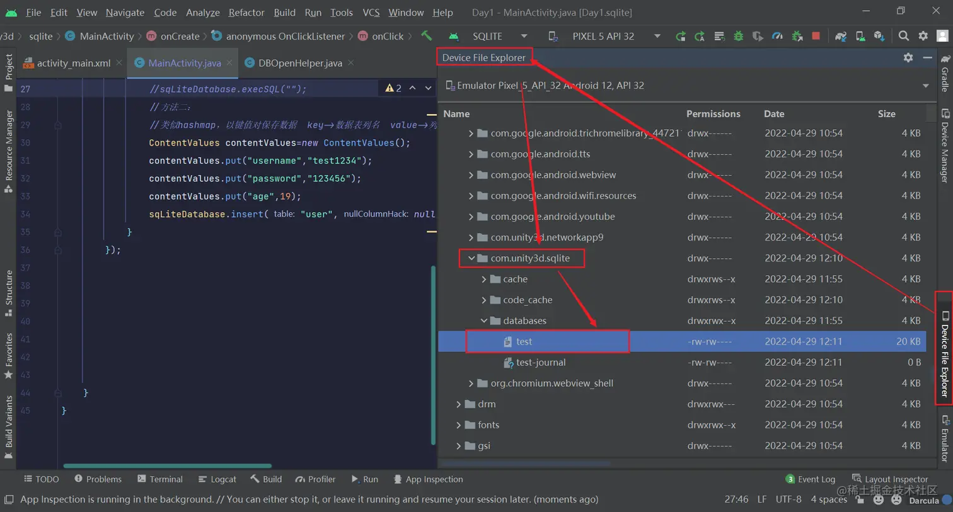Close the activity_main.xml tab
The width and height of the screenshot is (953, 512).
119,62
